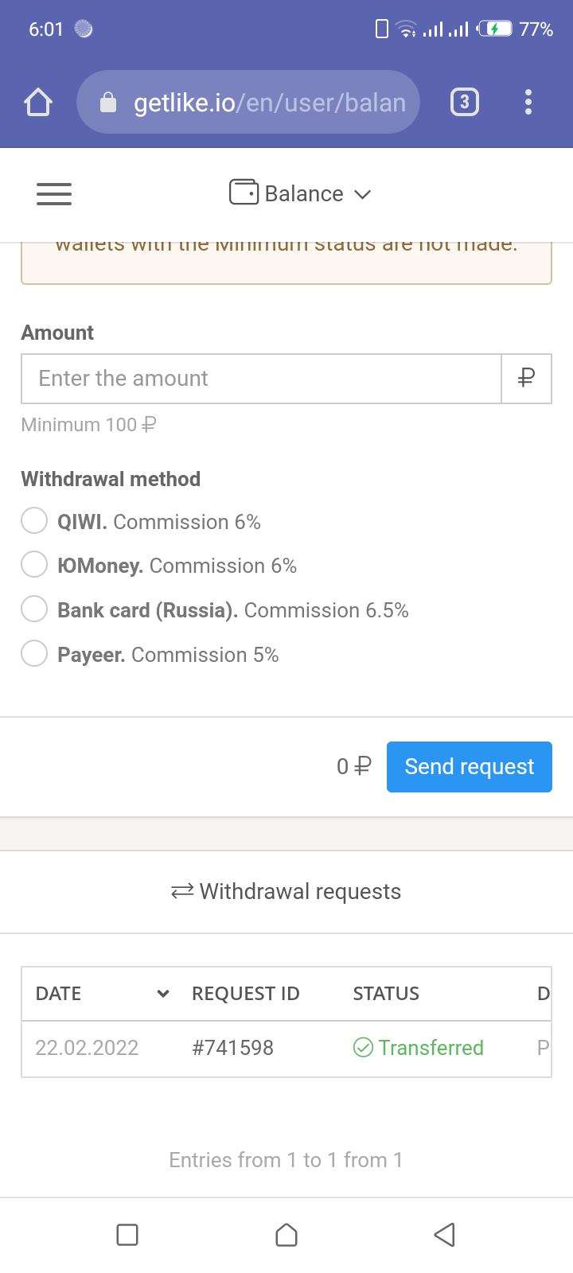Sort by STATUS column header
The height and width of the screenshot is (1273, 573).
(386, 994)
